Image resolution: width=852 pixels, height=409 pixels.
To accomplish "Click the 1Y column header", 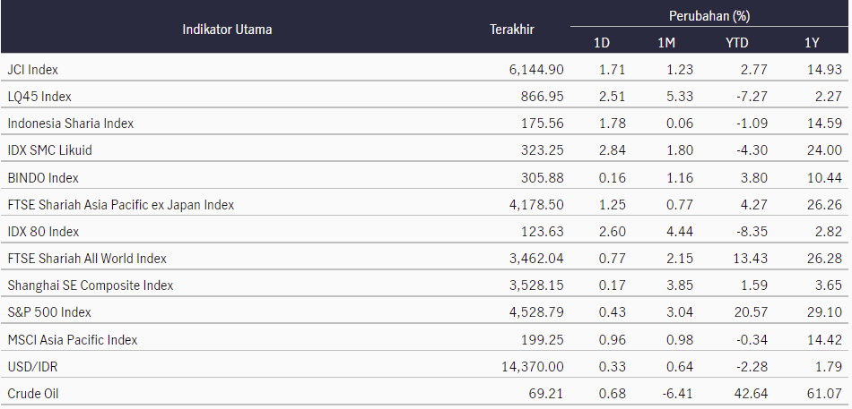I will (812, 43).
